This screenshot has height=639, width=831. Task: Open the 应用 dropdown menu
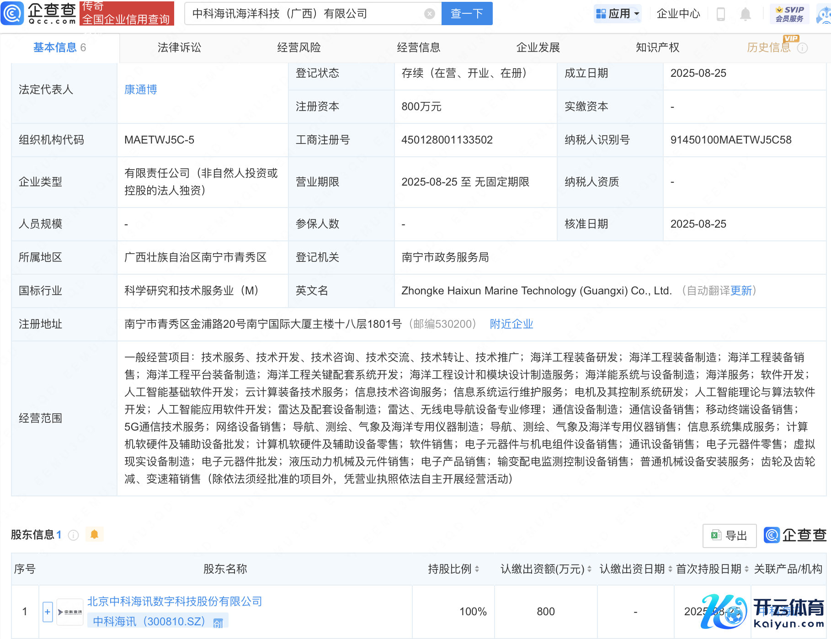point(618,14)
